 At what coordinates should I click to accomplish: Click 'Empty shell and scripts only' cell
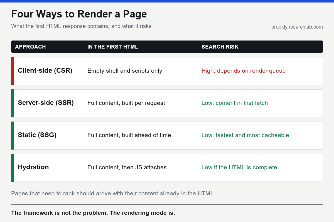(x=125, y=71)
